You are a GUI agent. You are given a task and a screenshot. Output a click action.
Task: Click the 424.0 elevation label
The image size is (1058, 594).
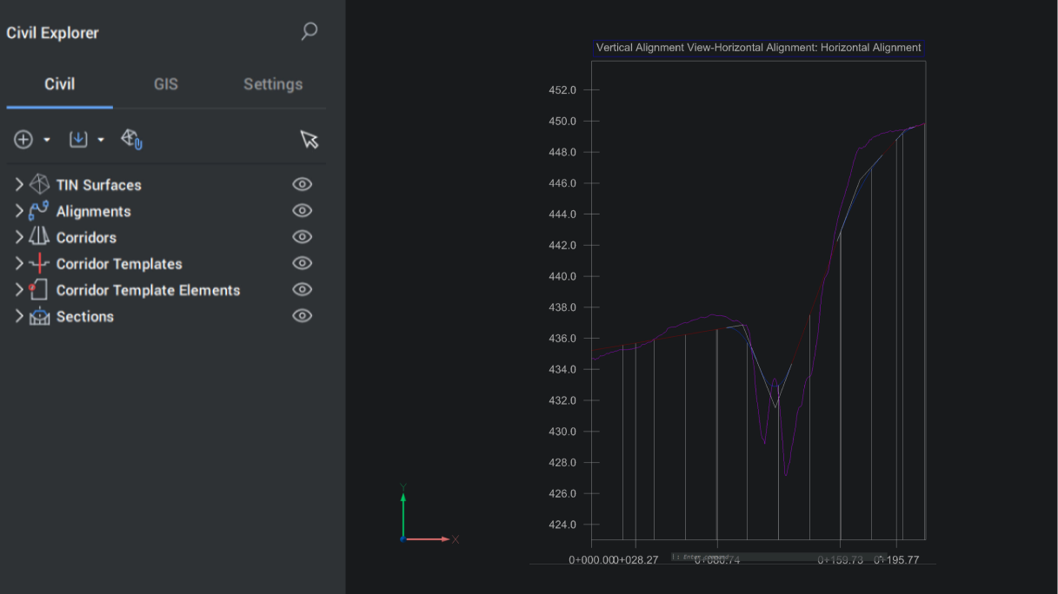click(562, 525)
